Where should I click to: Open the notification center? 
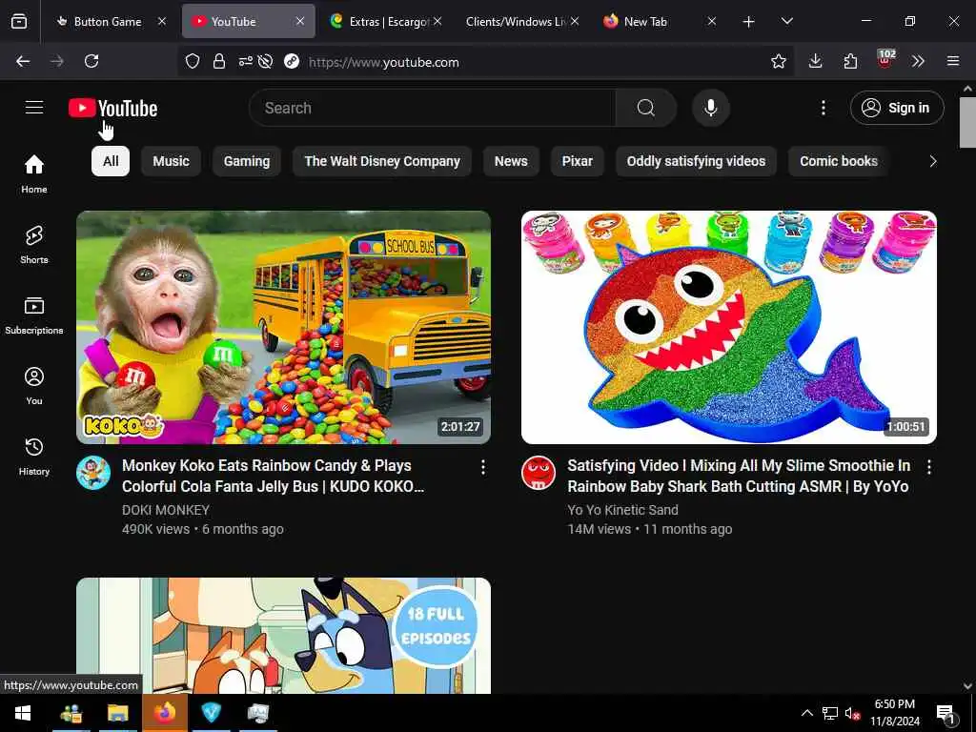tap(946, 714)
